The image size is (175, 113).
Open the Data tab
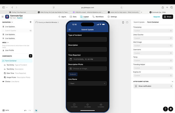coord(73,17)
